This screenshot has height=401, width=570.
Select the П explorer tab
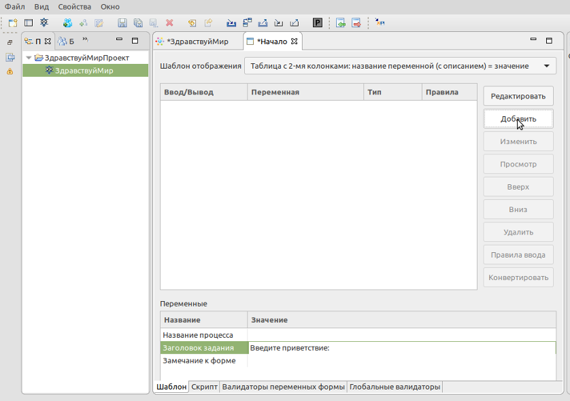(x=38, y=41)
